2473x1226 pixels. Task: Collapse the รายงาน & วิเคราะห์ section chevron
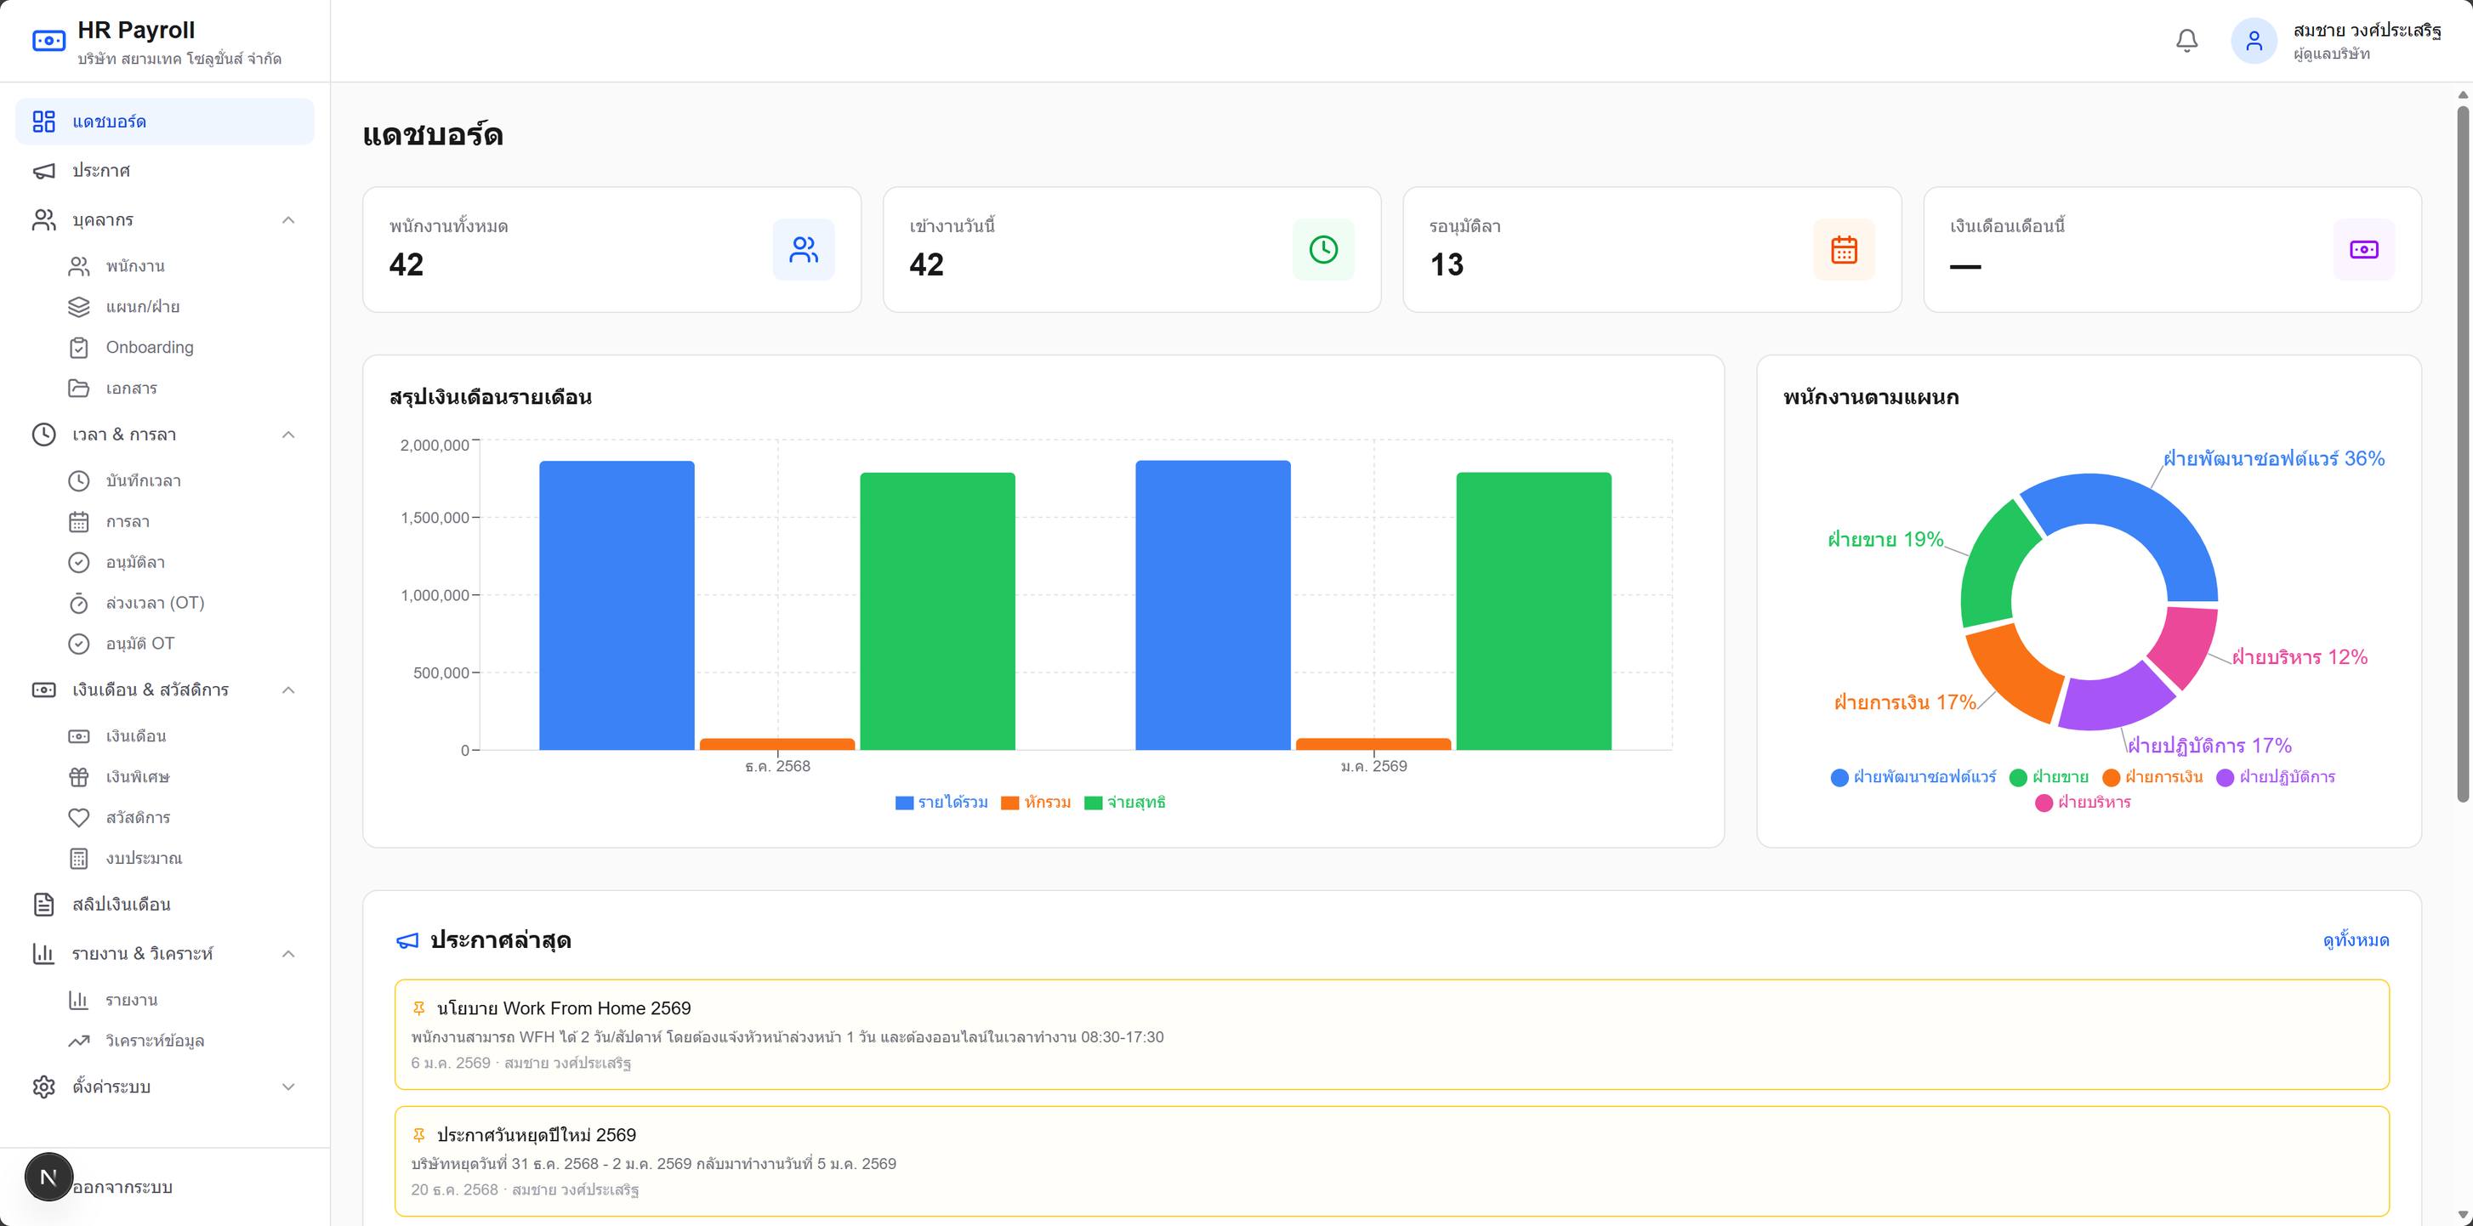[288, 954]
